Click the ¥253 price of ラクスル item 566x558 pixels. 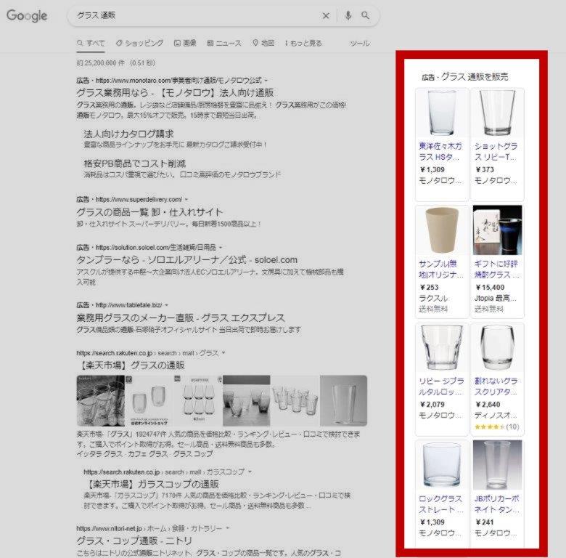[429, 288]
